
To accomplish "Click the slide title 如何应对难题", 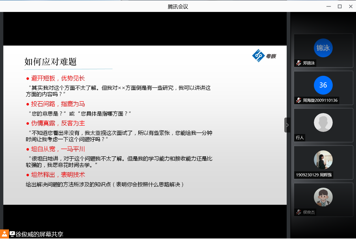I will pyautogui.click(x=50, y=62).
